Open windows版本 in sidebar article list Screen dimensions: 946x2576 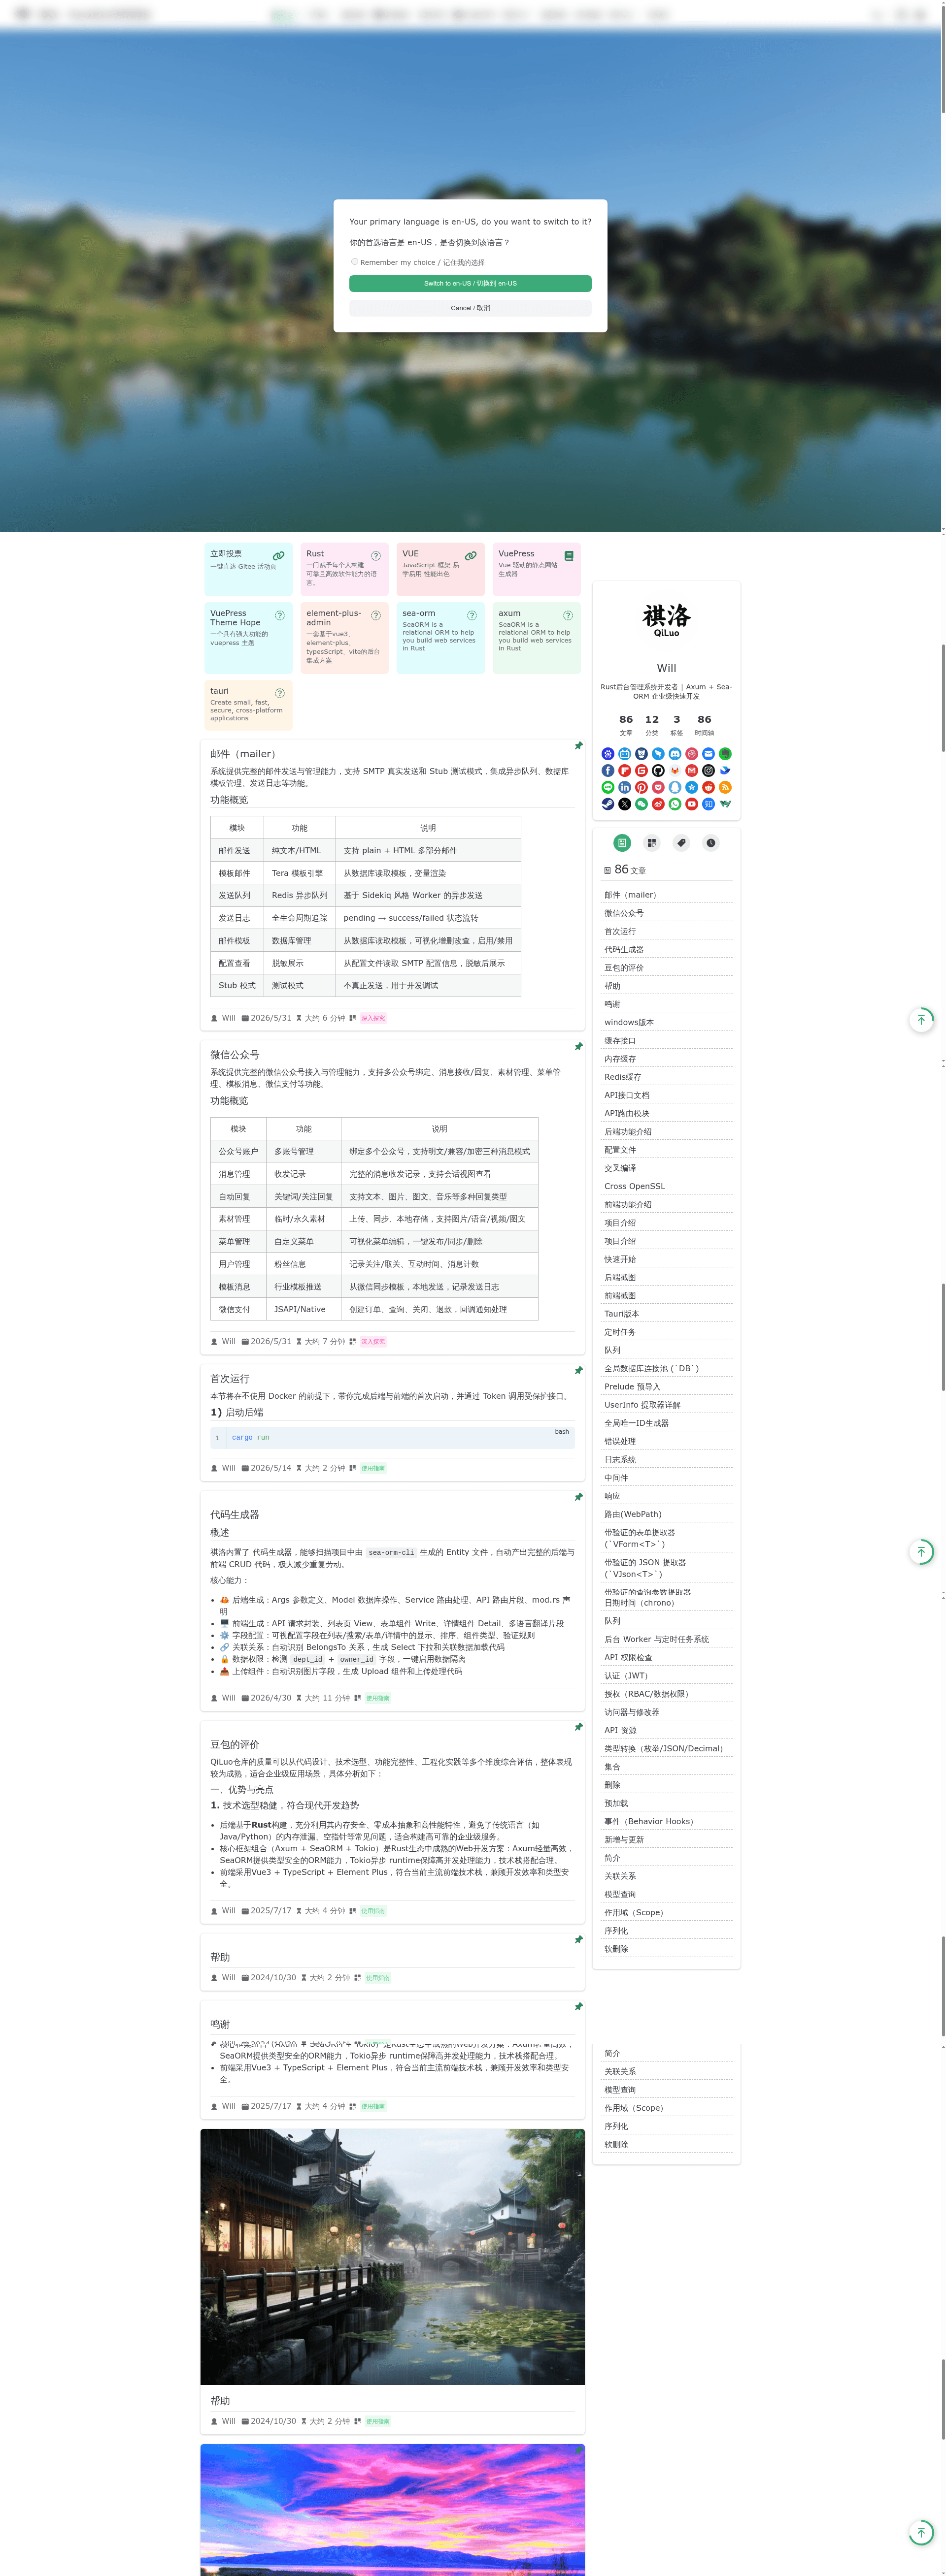[x=629, y=1022]
